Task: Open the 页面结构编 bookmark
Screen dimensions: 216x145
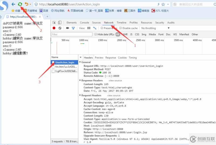Action: [75, 11]
